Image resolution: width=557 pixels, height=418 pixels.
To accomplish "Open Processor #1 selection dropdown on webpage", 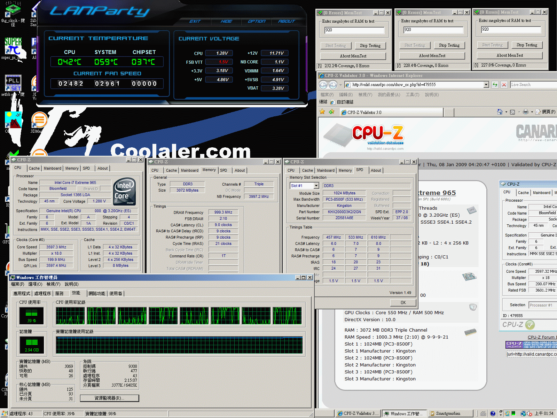I will coord(542,305).
